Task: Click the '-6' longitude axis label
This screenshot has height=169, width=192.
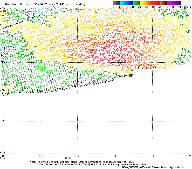Action: (x=115, y=156)
